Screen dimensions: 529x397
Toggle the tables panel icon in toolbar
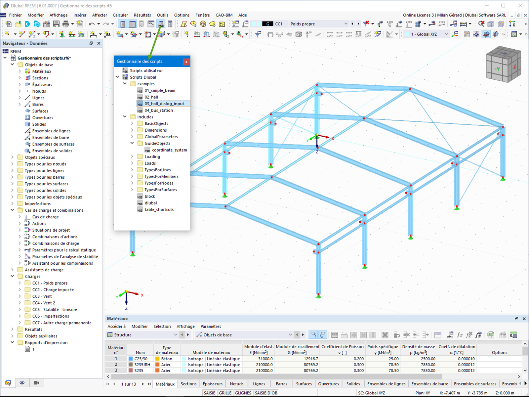132,24
